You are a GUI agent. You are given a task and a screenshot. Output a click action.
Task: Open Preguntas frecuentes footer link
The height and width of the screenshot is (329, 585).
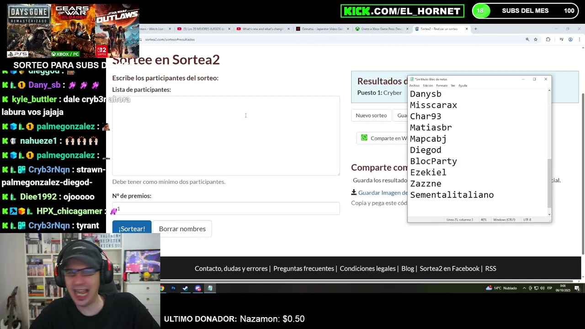point(303,268)
